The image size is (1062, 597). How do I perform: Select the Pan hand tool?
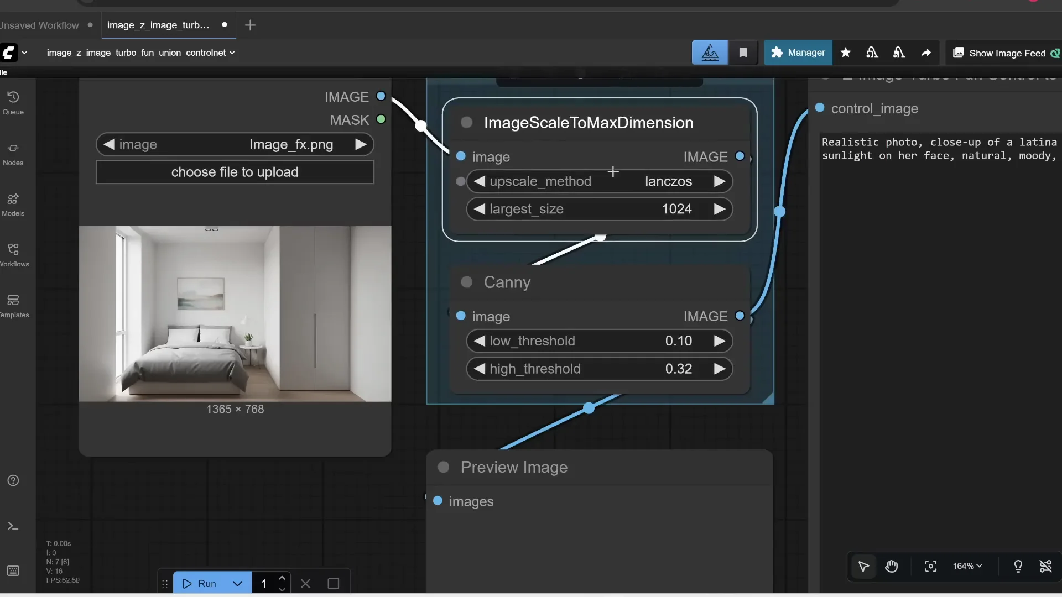pyautogui.click(x=892, y=567)
